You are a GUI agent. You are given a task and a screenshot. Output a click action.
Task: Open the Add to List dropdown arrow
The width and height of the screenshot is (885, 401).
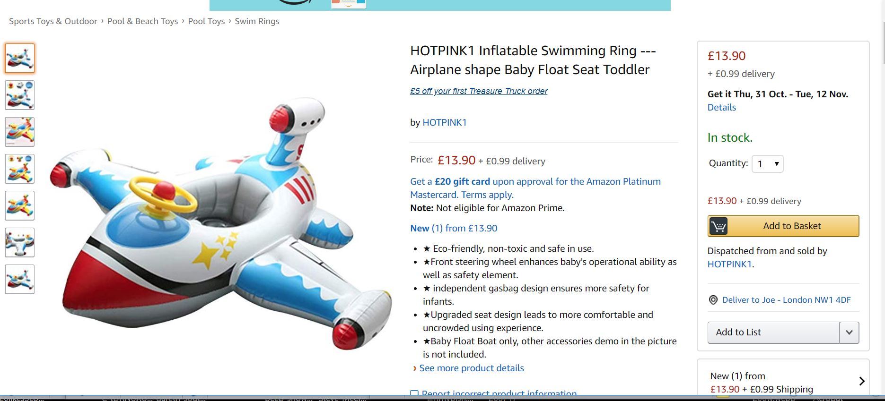(849, 333)
